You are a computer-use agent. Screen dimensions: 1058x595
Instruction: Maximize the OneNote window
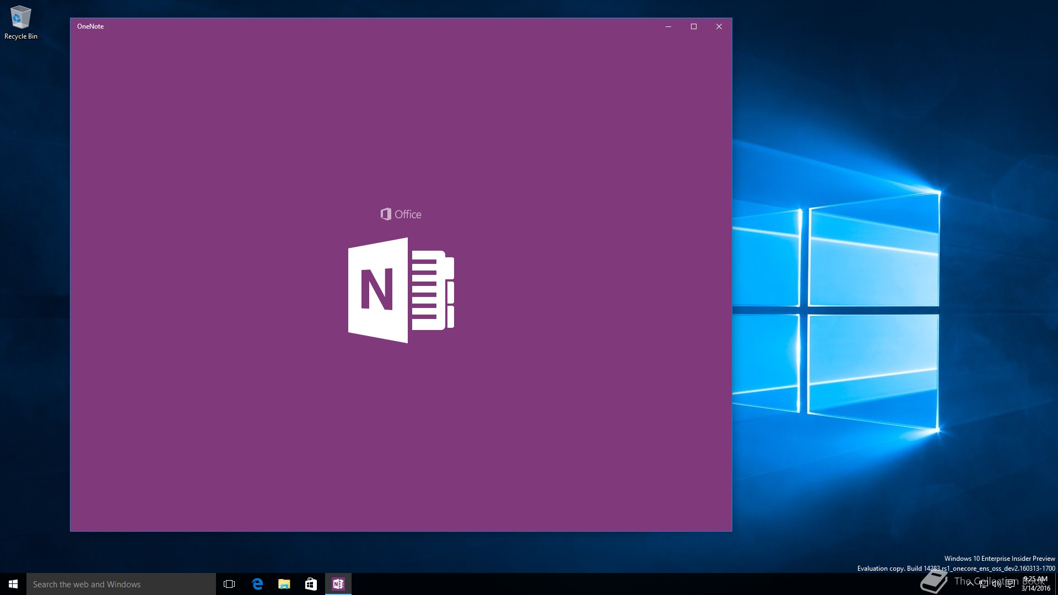(694, 26)
